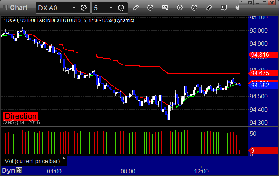Image resolution: width=279 pixels, height=176 pixels.
Task: Click the Direction red label
Action: [x=21, y=116]
